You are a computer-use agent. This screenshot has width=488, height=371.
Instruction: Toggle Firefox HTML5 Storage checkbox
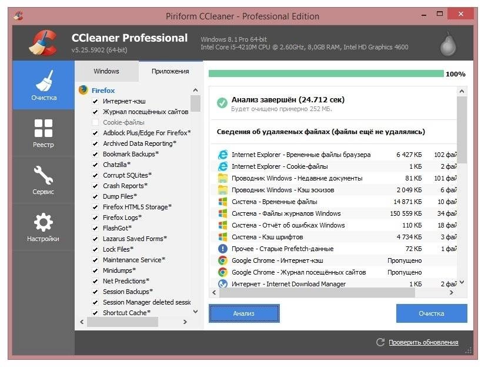coord(95,207)
